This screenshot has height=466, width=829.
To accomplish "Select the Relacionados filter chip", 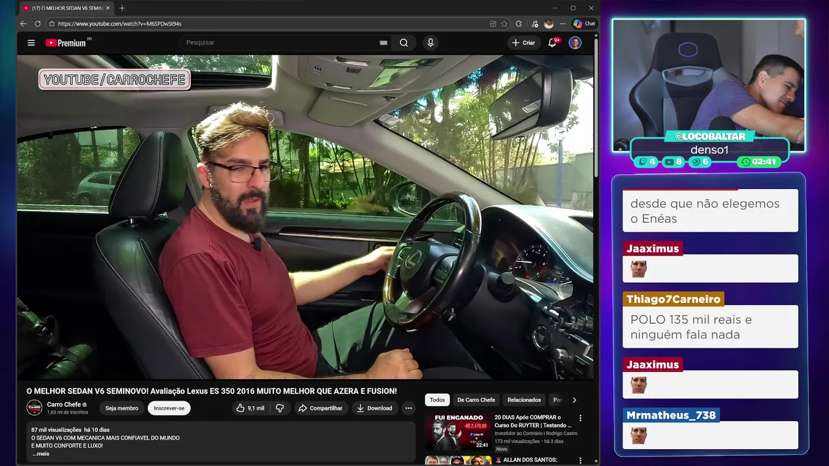I will (524, 400).
